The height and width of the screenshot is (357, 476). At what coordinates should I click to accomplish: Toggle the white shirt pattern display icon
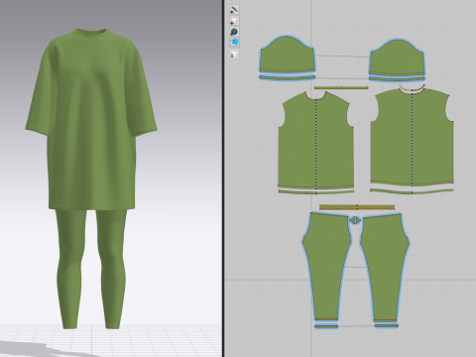(234, 21)
